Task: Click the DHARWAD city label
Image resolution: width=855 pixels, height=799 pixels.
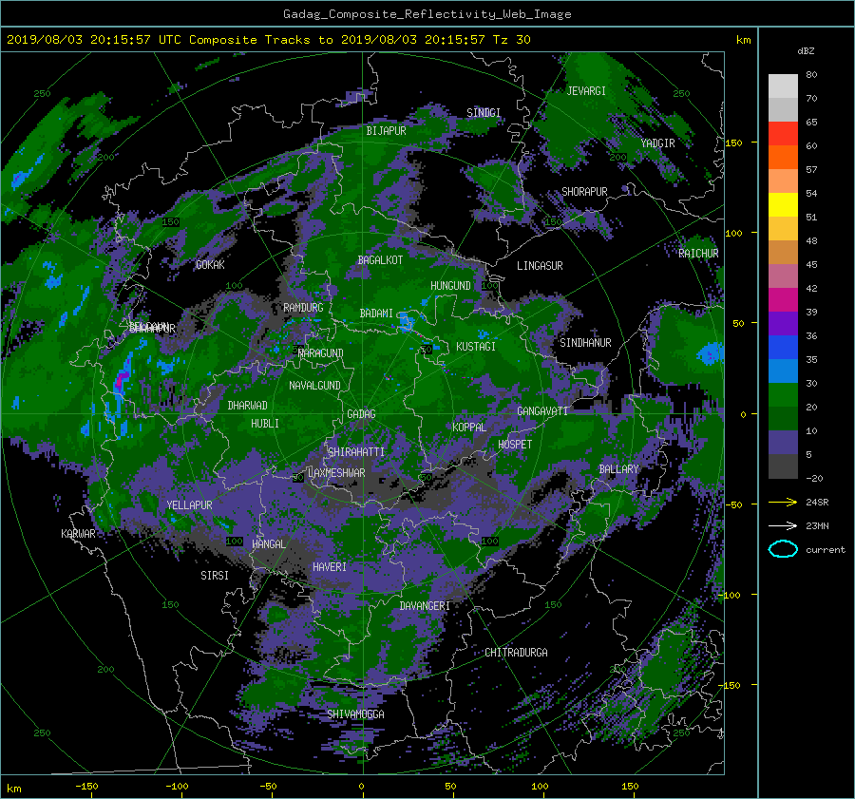Action: point(247,406)
